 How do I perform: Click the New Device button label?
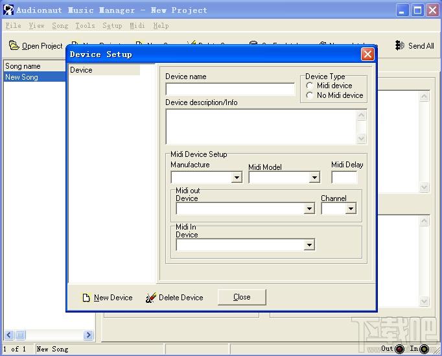[113, 298]
